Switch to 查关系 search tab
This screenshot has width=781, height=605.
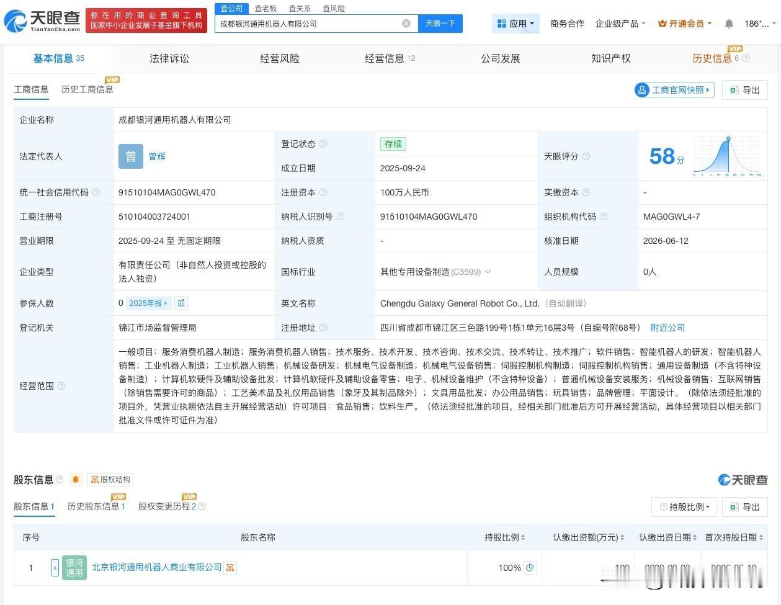pyautogui.click(x=300, y=9)
